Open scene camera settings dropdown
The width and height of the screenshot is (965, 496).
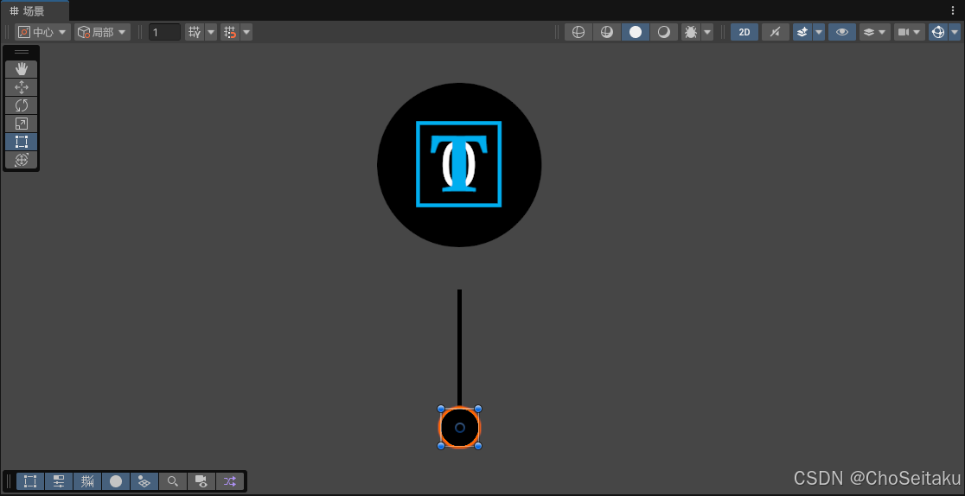click(x=910, y=32)
